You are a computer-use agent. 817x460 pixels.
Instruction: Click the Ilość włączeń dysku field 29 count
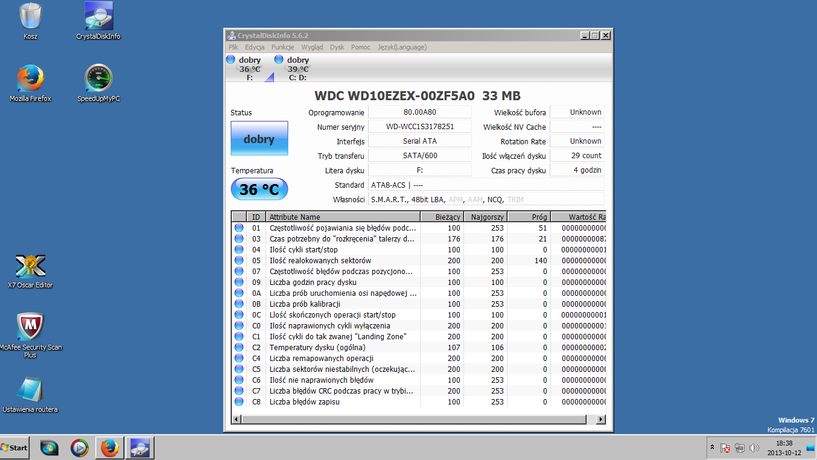pyautogui.click(x=577, y=156)
